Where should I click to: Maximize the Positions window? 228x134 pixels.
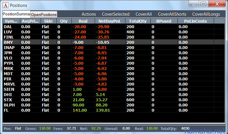203,4
